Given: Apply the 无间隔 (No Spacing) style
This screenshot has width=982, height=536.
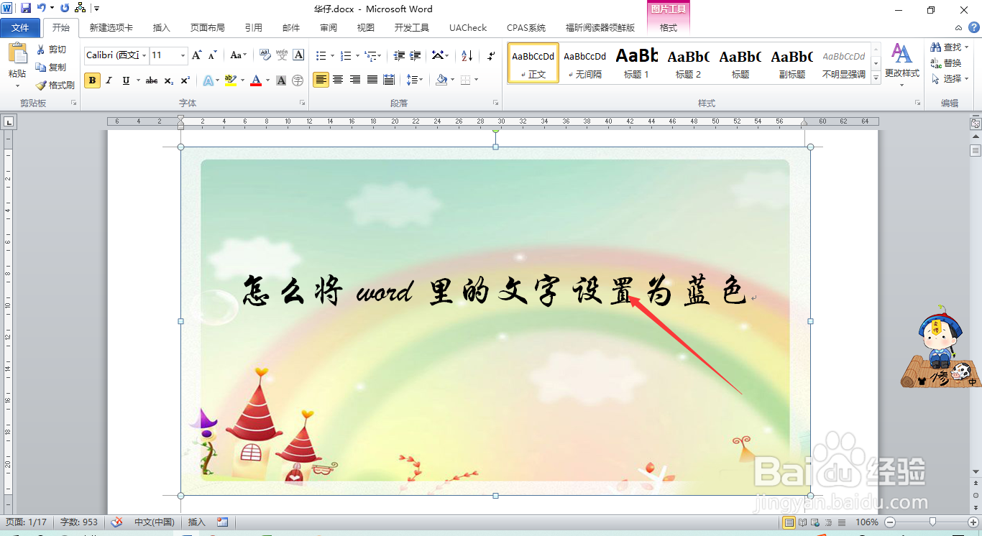Looking at the screenshot, I should click(x=584, y=63).
